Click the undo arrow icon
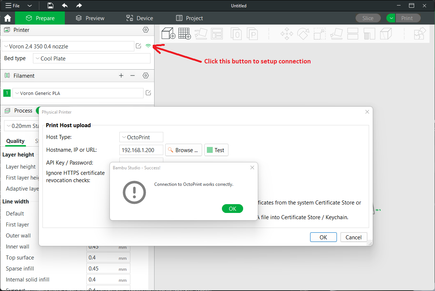435x291 pixels. coord(65,6)
